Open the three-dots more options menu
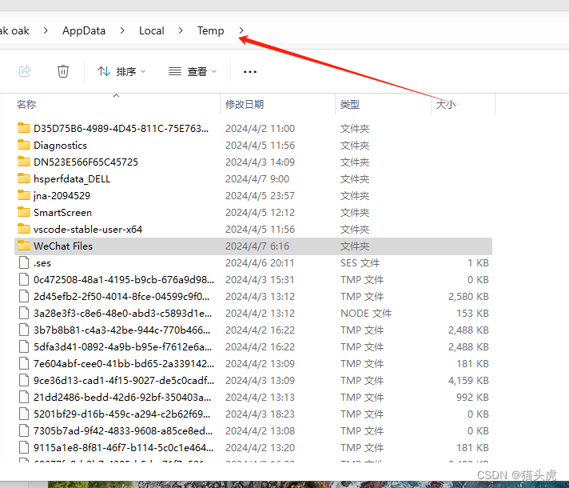This screenshot has width=569, height=488. pyautogui.click(x=250, y=71)
